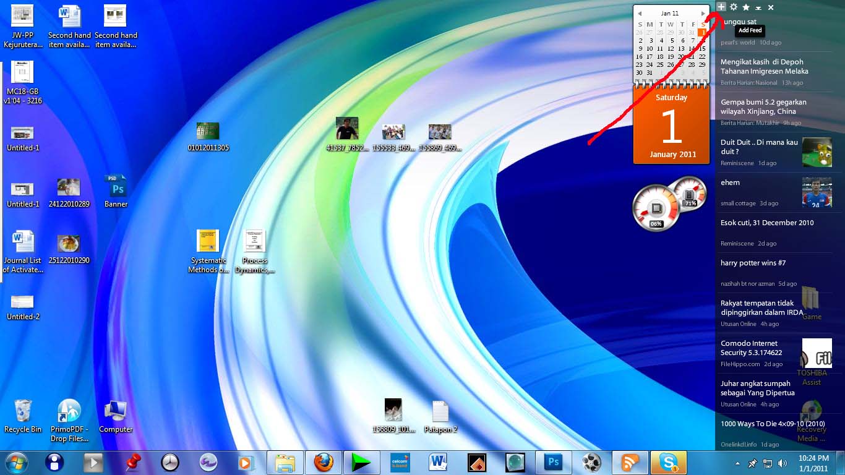Screen dimensions: 845x475
Task: Open feed item 1000 Ways To Die 4x09-10
Action: click(776, 433)
